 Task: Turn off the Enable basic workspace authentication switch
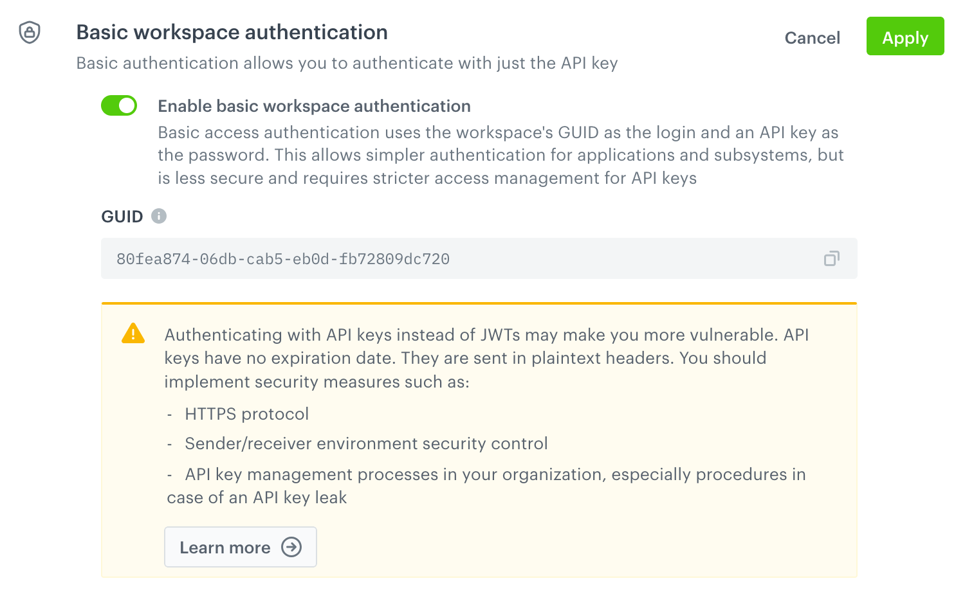119,105
